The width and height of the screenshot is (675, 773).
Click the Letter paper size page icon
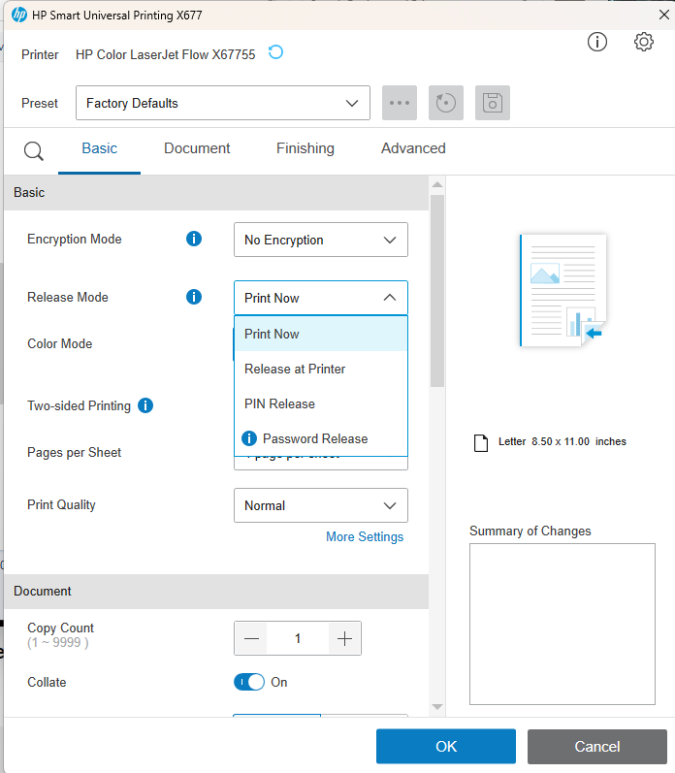(x=481, y=442)
